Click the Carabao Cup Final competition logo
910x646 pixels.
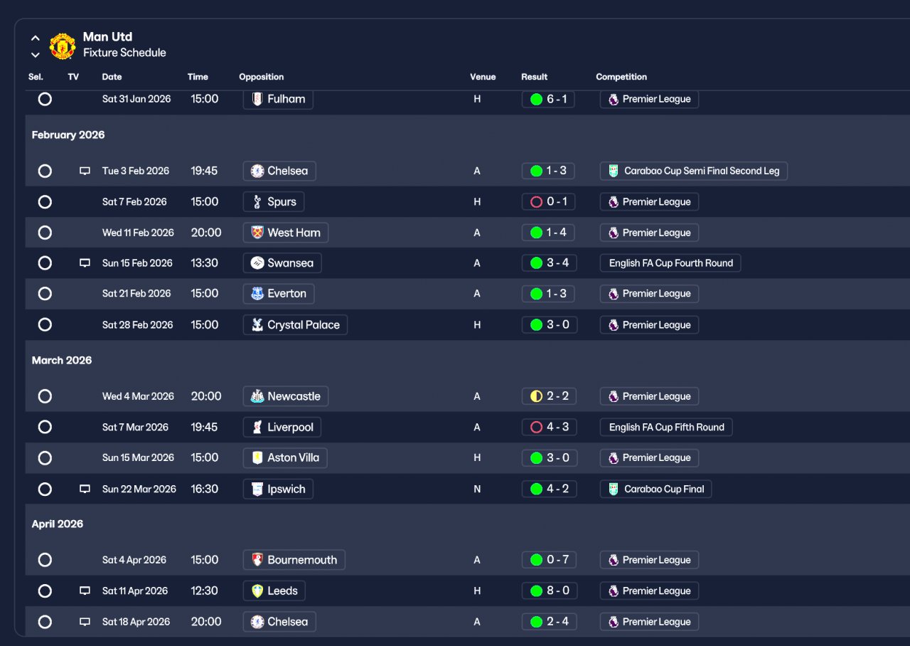coord(613,489)
